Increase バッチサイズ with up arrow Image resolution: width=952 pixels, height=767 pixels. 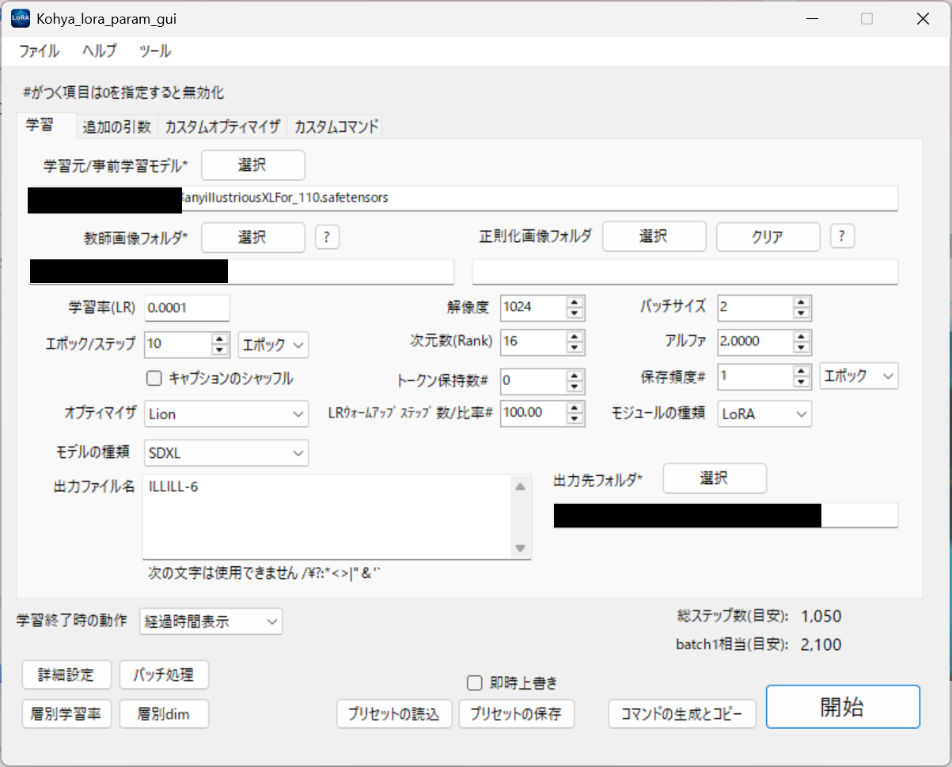point(802,301)
